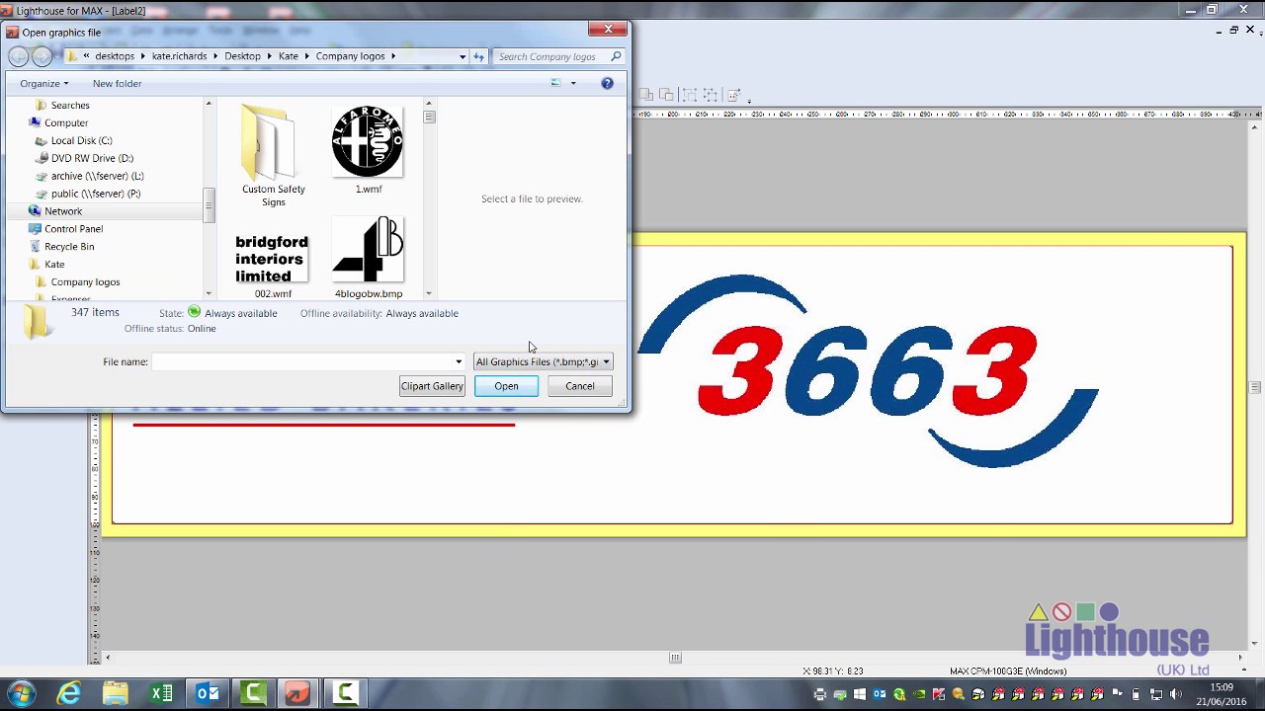
Task: Open Windows Explorer from the taskbar
Action: (x=115, y=693)
